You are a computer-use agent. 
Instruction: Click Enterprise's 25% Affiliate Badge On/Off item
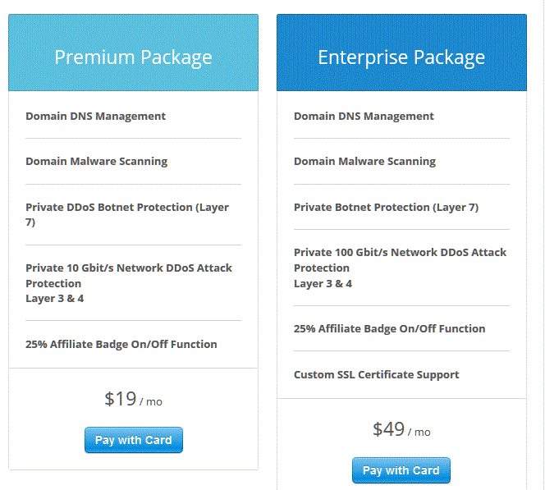point(389,328)
